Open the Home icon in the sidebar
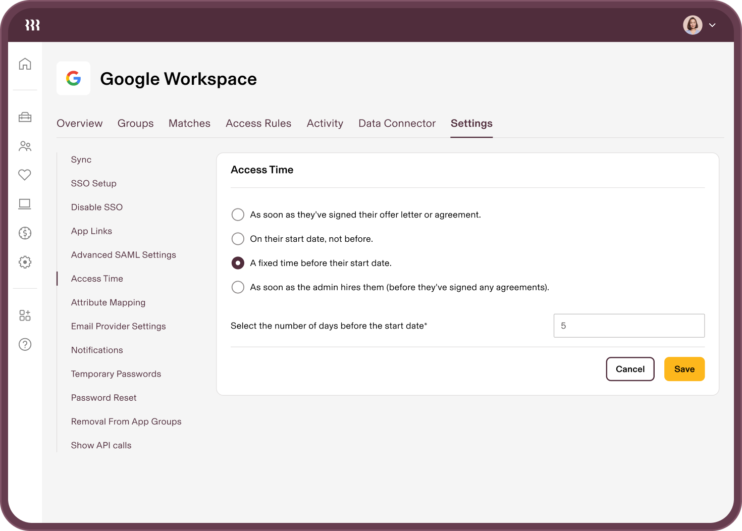This screenshot has width=742, height=531. tap(25, 64)
